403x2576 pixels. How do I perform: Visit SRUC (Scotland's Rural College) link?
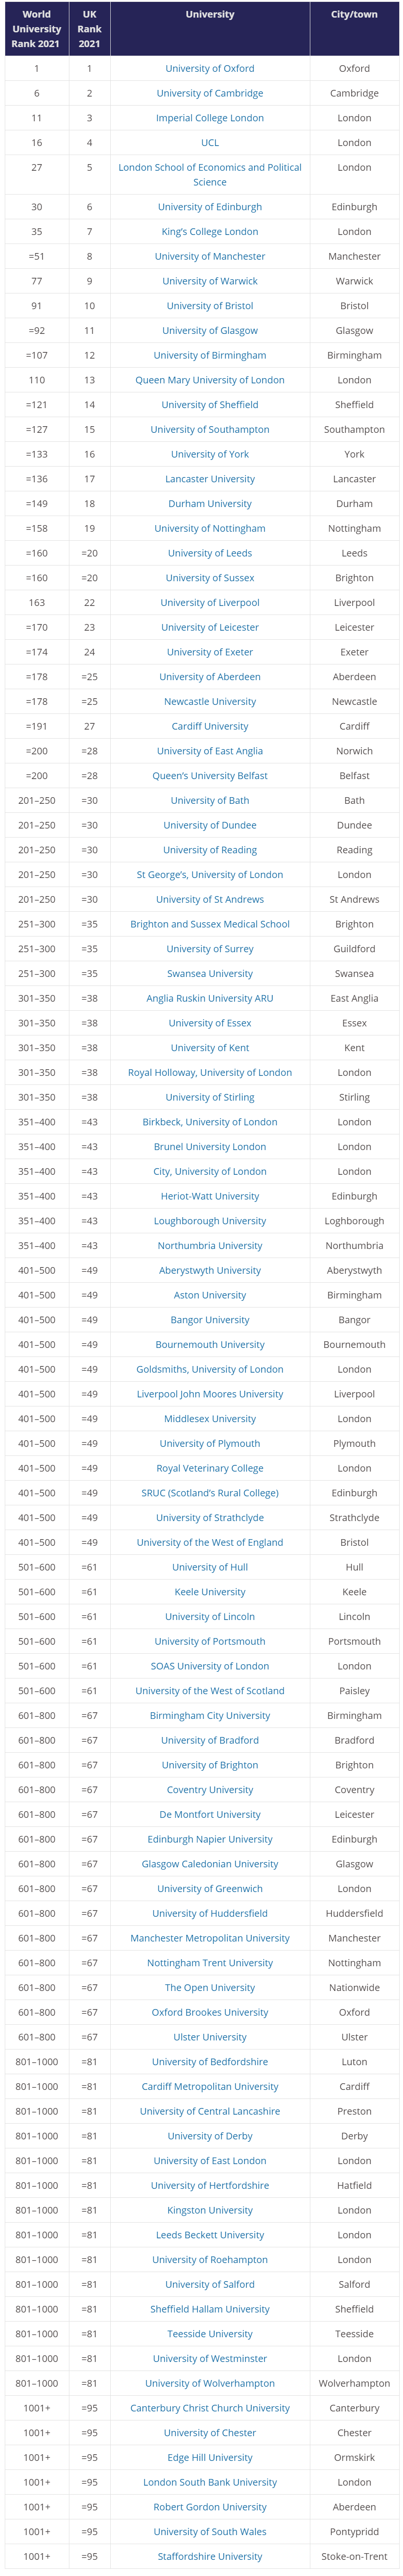[x=210, y=1493]
